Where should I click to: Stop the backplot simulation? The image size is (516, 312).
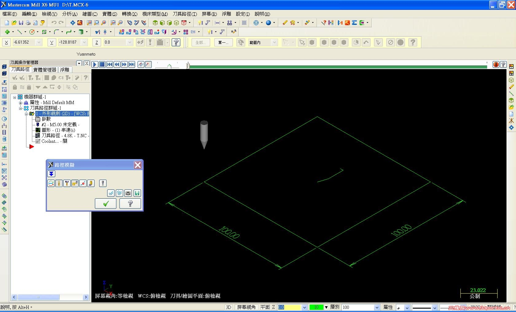pyautogui.click(x=102, y=64)
